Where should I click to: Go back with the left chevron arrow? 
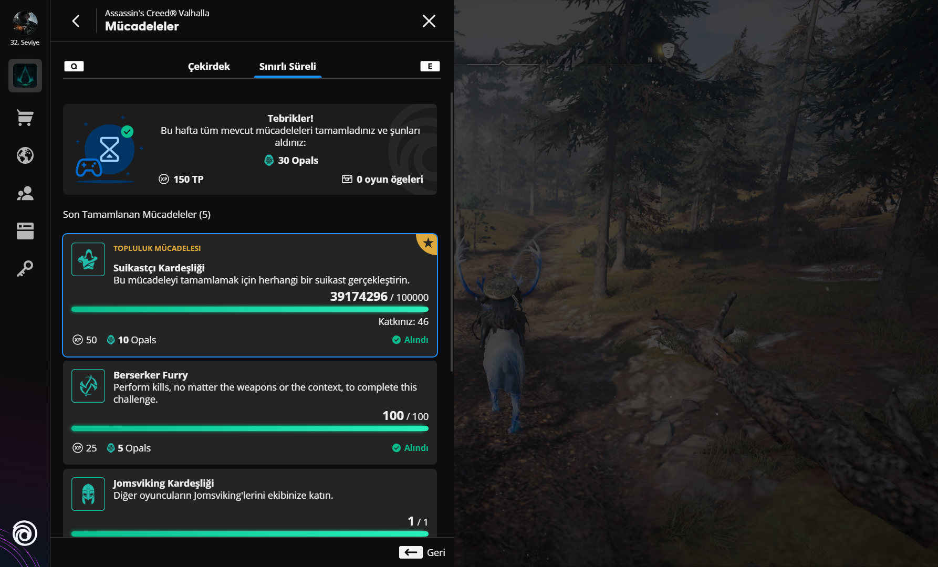[76, 21]
